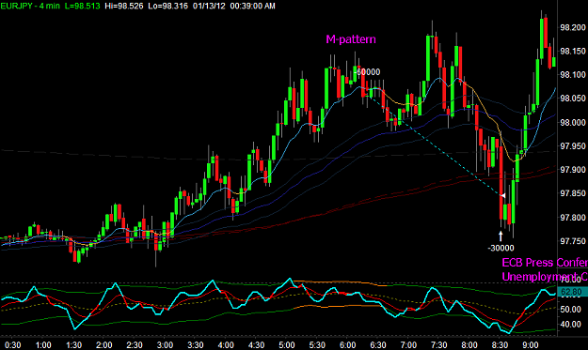This screenshot has width=588, height=350.
Task: Click the 98.000 price axis label
Action: click(x=573, y=122)
